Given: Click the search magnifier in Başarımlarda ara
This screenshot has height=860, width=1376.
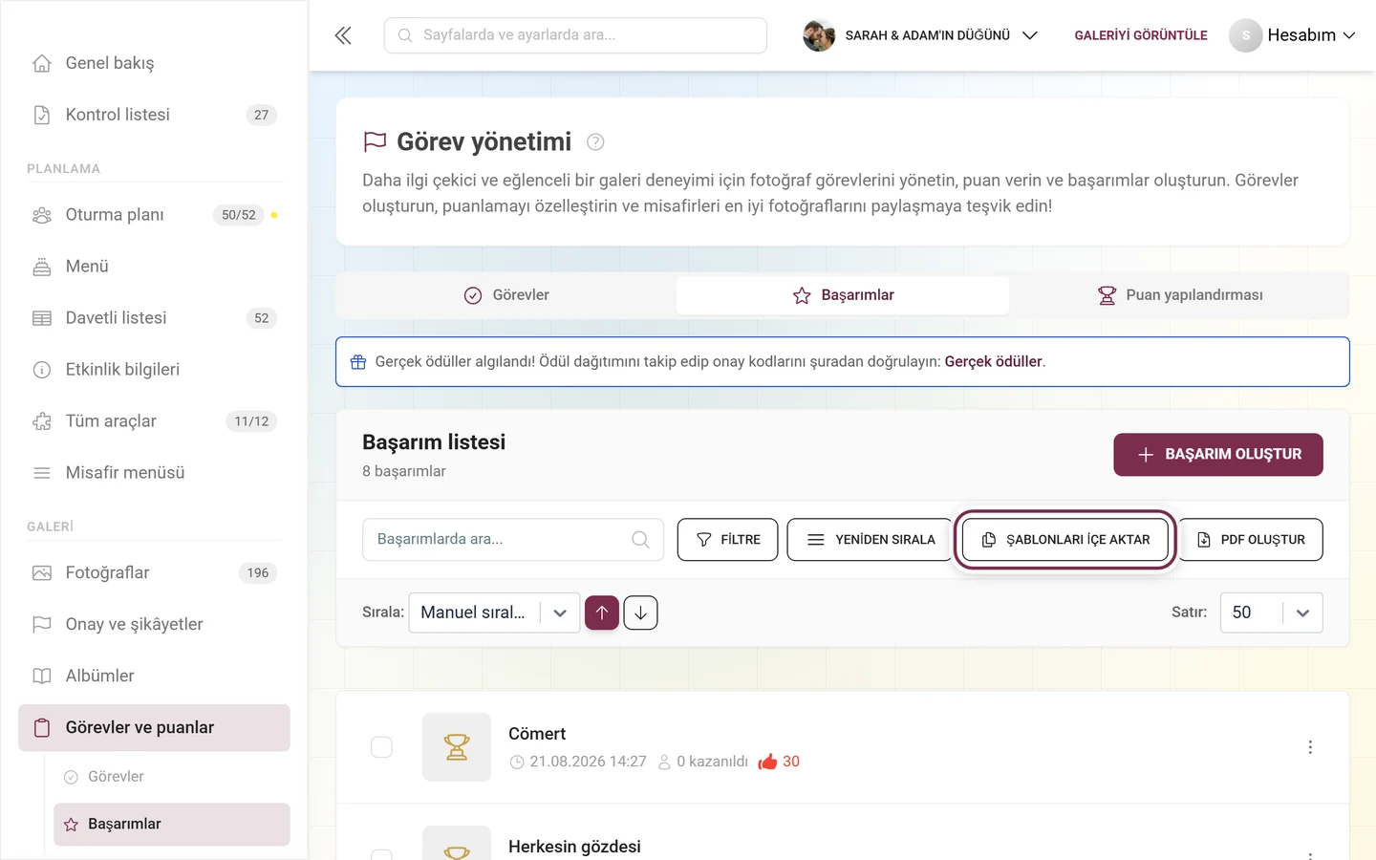Looking at the screenshot, I should tap(640, 540).
